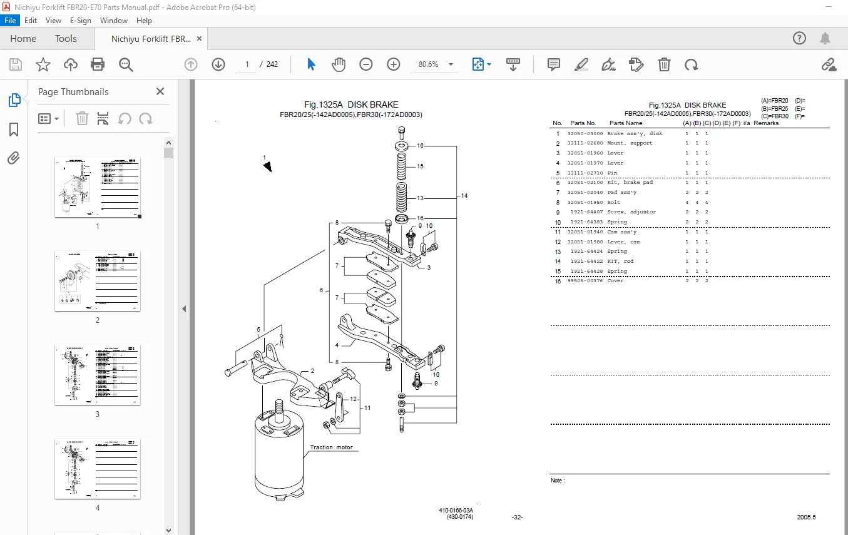Choose the arrow Selection tool
This screenshot has width=848, height=535.
[x=311, y=64]
